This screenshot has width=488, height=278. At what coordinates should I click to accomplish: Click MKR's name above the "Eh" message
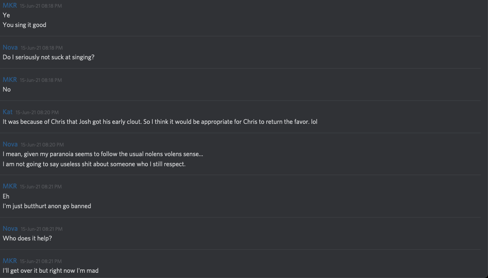10,186
